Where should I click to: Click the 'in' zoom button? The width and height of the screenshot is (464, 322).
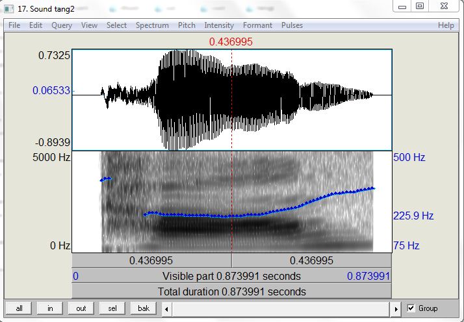[50, 308]
